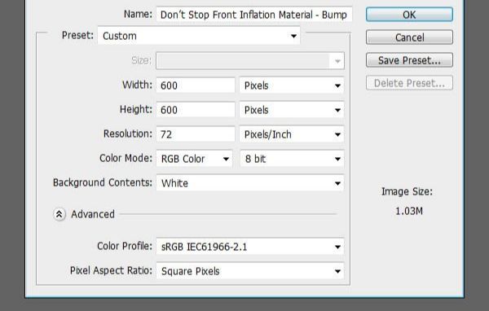Image resolution: width=489 pixels, height=311 pixels.
Task: Click the Height value field
Action: click(x=196, y=110)
